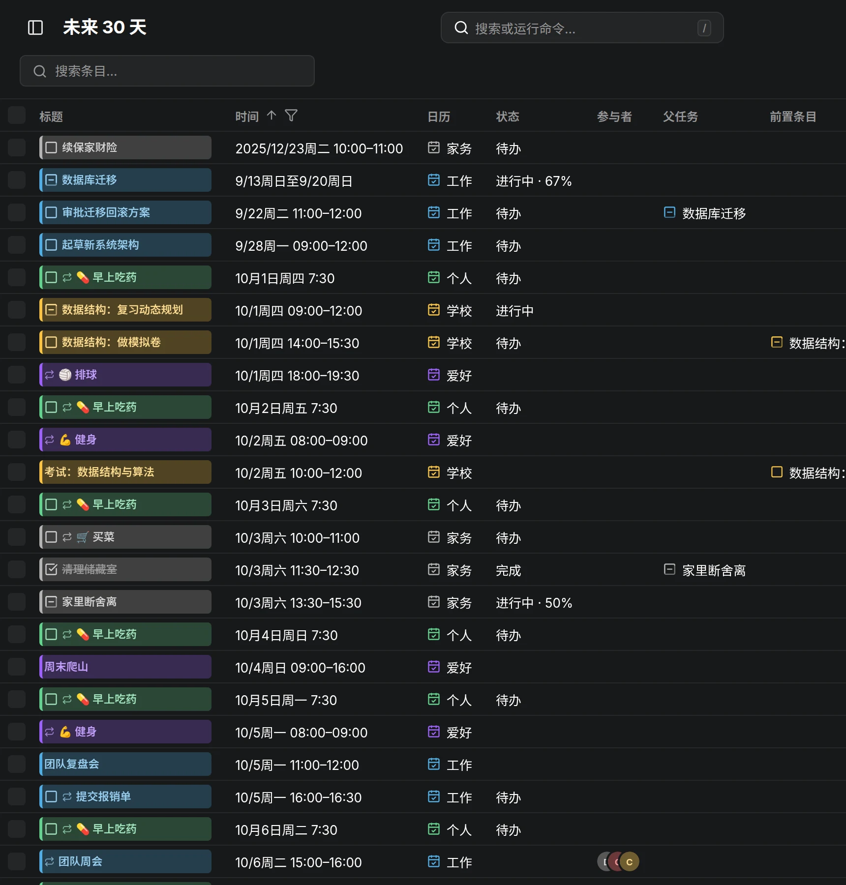The width and height of the screenshot is (846, 885).
Task: Click the subtask icon beside parent 数据库迁移
Action: tap(669, 212)
